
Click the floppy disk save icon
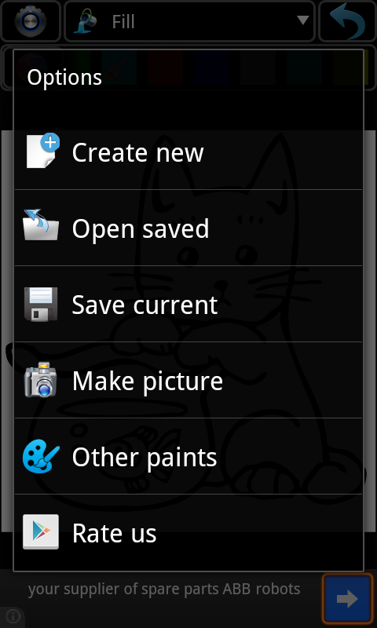coord(41,304)
